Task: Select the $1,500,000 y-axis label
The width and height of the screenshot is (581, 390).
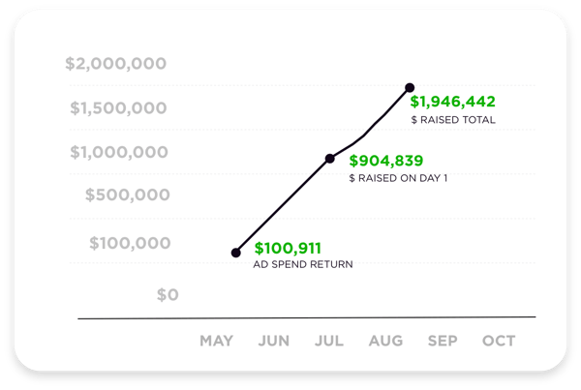Action: pos(118,107)
